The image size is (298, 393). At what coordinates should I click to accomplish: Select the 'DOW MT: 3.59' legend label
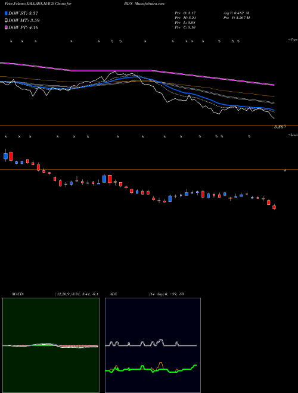click(x=24, y=21)
